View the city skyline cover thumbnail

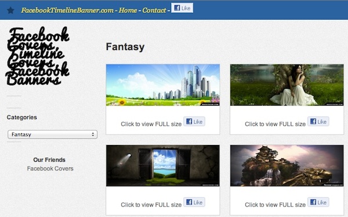pyautogui.click(x=163, y=85)
